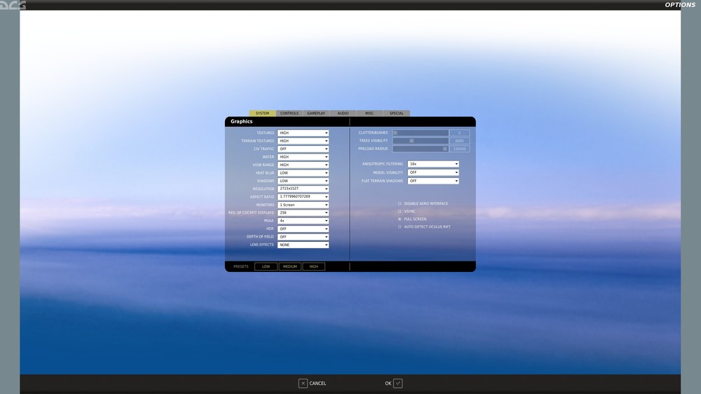Switch to the System tab

pyautogui.click(x=262, y=113)
